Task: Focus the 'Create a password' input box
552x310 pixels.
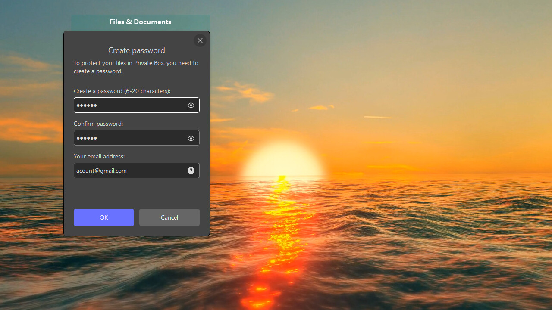Action: pos(129,105)
